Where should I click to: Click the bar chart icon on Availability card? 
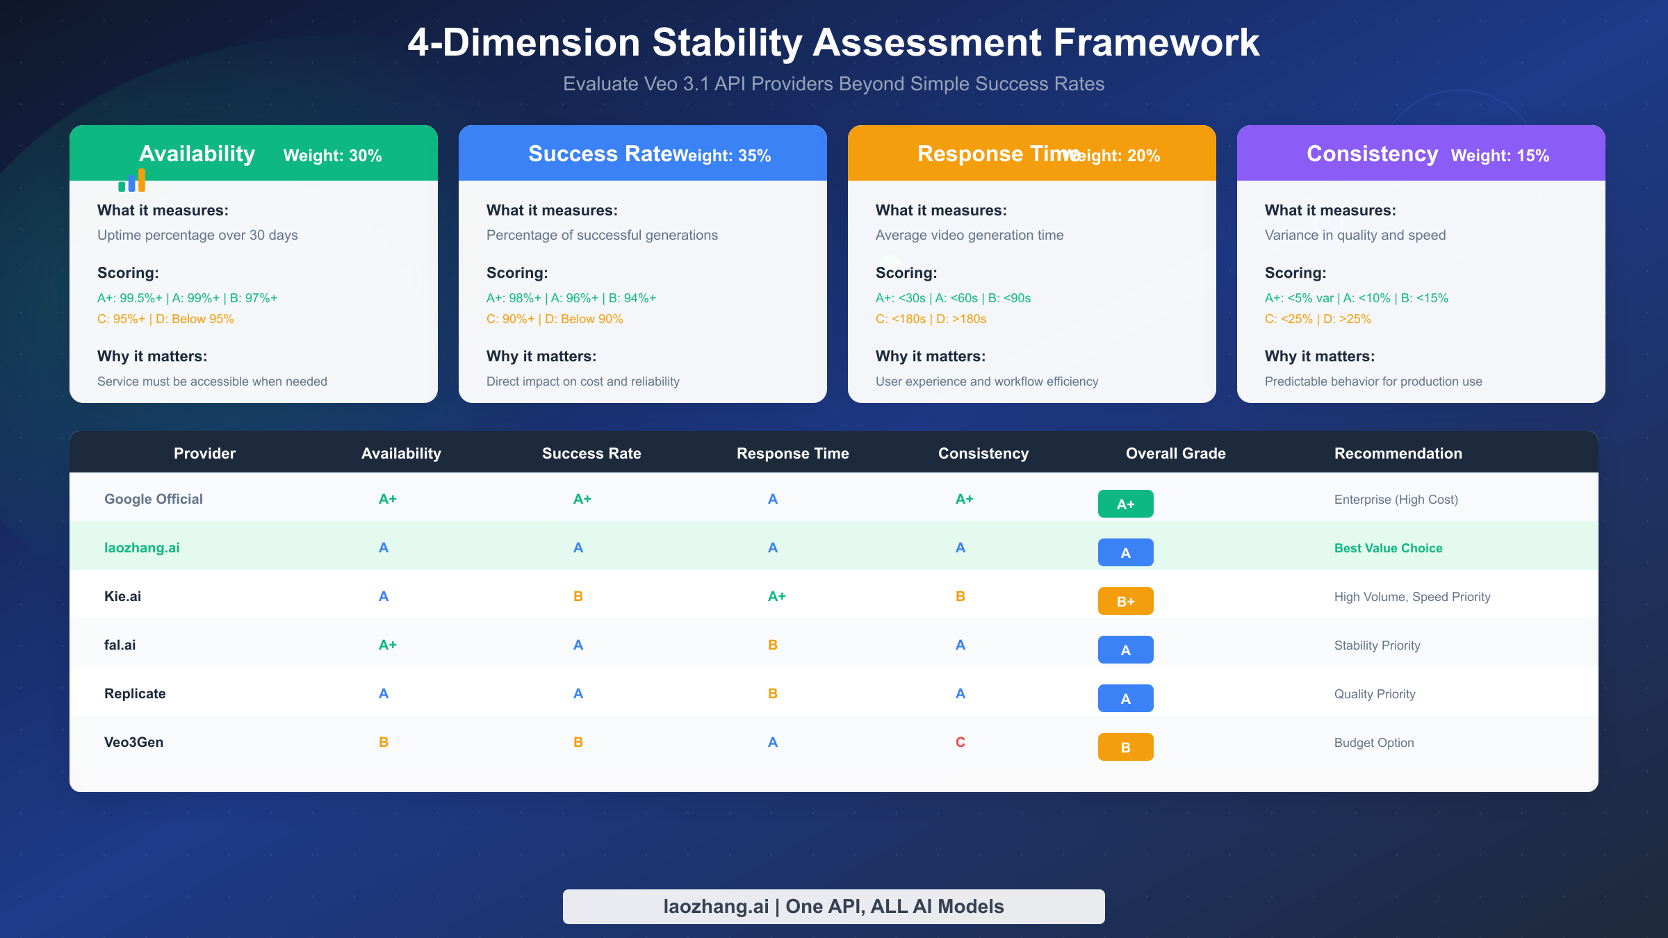132,182
